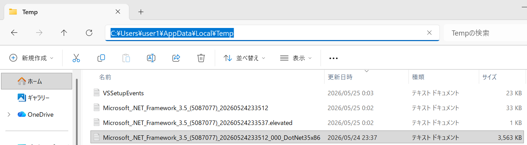This screenshot has width=527, height=145.
Task: Open the 表示 view dropdown
Action: coord(296,58)
